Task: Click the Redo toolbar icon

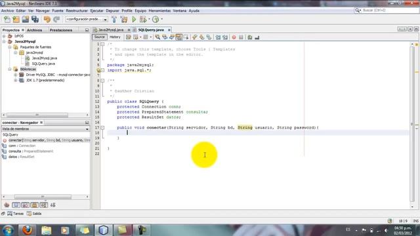Action: click(x=56, y=19)
